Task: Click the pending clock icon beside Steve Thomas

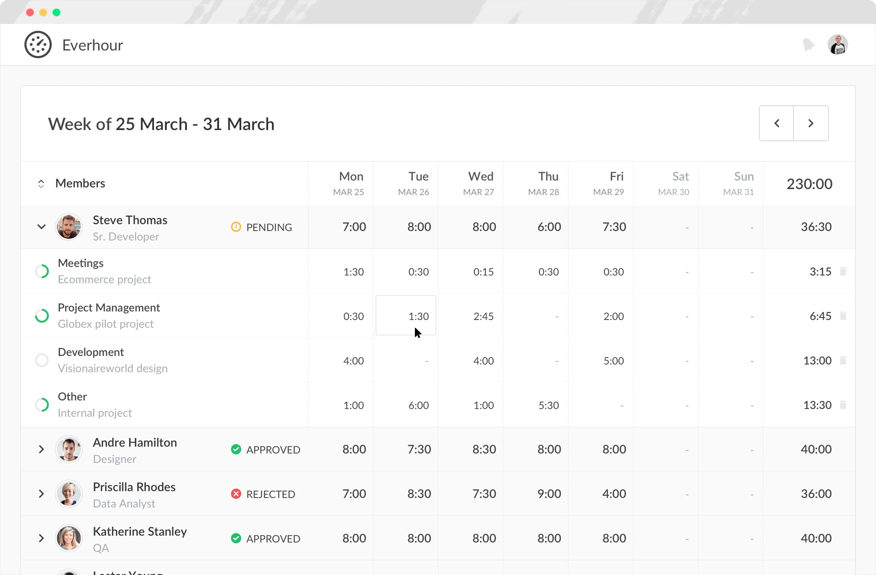Action: (x=236, y=227)
